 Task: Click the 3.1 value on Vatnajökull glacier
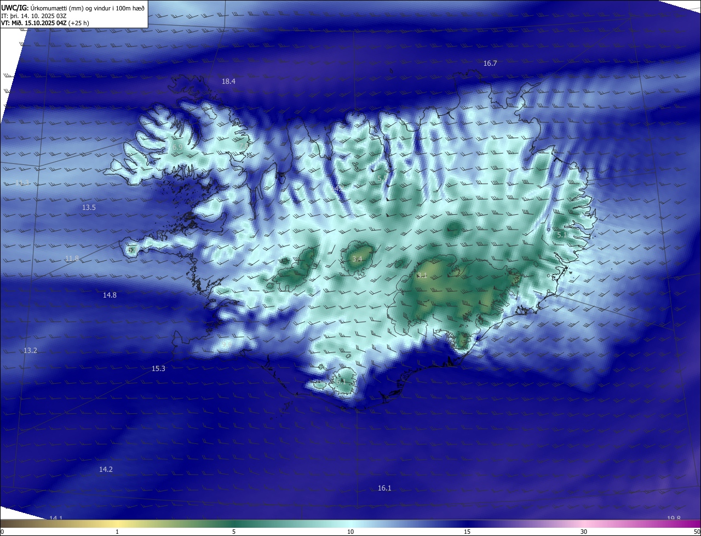point(422,276)
